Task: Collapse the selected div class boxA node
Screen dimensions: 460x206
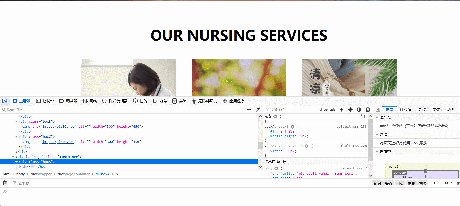Action: [x=17, y=162]
